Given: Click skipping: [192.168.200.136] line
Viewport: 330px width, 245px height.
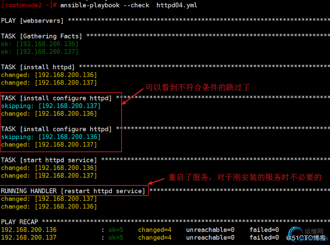Looking at the screenshot, I should click(x=51, y=137).
